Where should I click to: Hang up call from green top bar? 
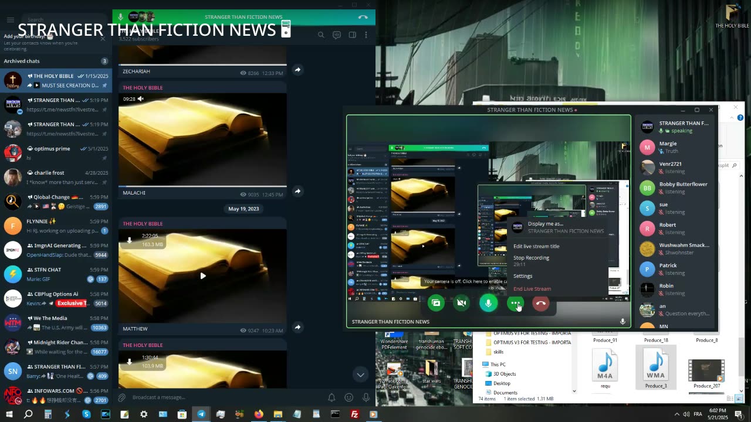363,17
